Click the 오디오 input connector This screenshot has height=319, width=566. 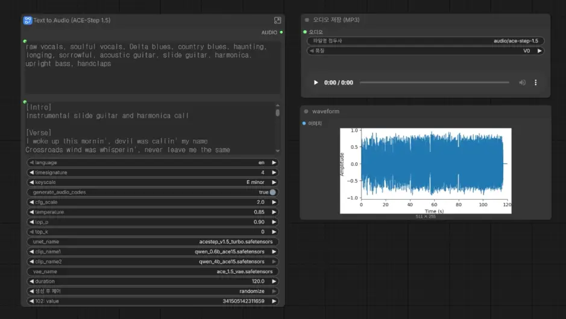[305, 32]
